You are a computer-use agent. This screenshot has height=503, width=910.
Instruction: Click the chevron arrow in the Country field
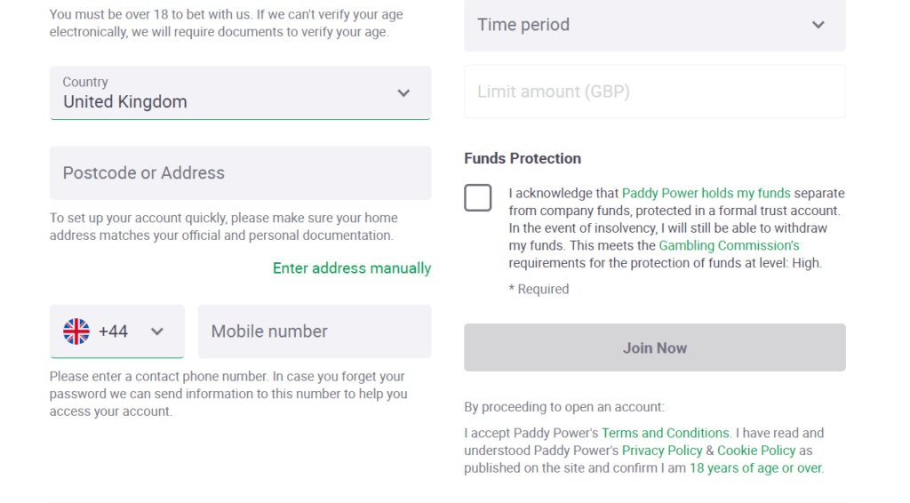pos(403,93)
